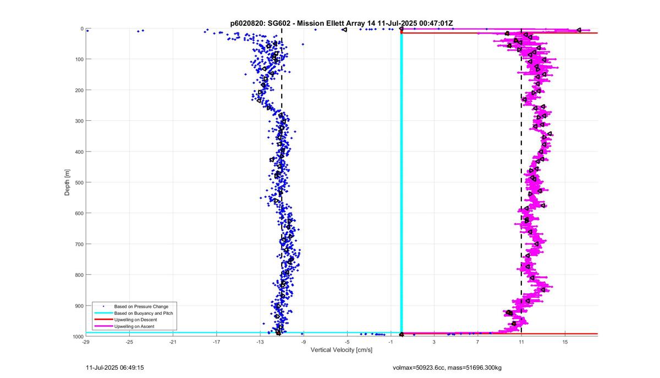
Task: Click the depth tick label '1000'
Action: [x=78, y=336]
